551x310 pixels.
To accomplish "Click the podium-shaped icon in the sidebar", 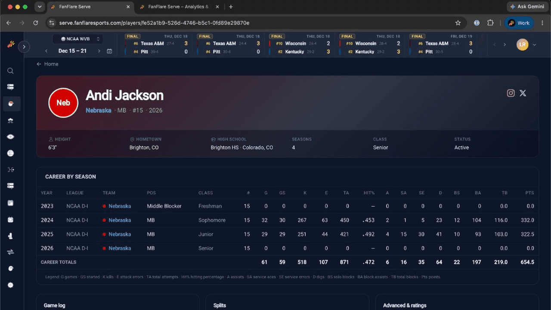I will tap(11, 236).
